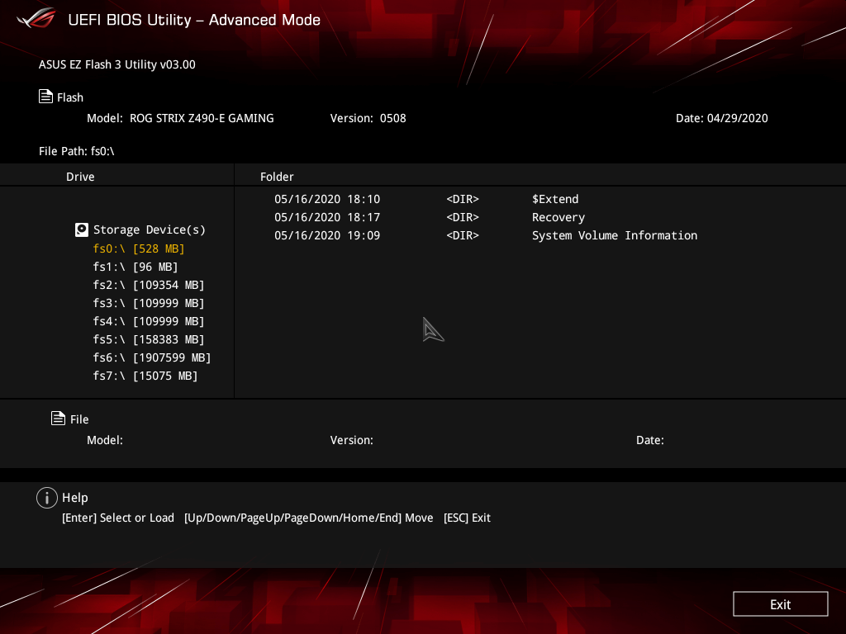Select the largest fs6:\ [1907599 MB] drive
Image resolution: width=846 pixels, height=634 pixels.
coord(151,357)
